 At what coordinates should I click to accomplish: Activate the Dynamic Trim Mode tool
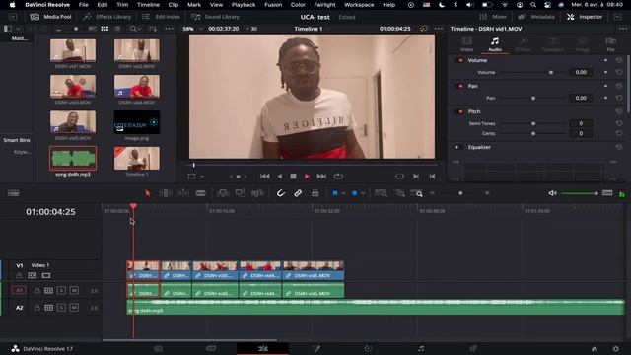click(x=183, y=193)
